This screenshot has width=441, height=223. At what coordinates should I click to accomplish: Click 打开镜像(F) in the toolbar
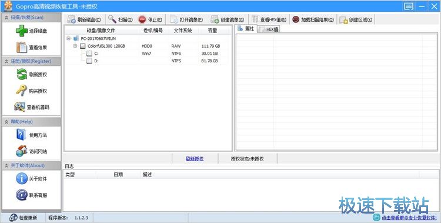coord(186,19)
